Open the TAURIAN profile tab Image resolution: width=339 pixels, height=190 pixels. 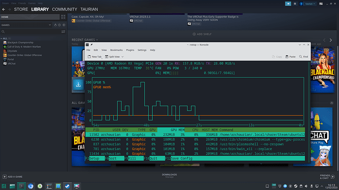click(89, 9)
